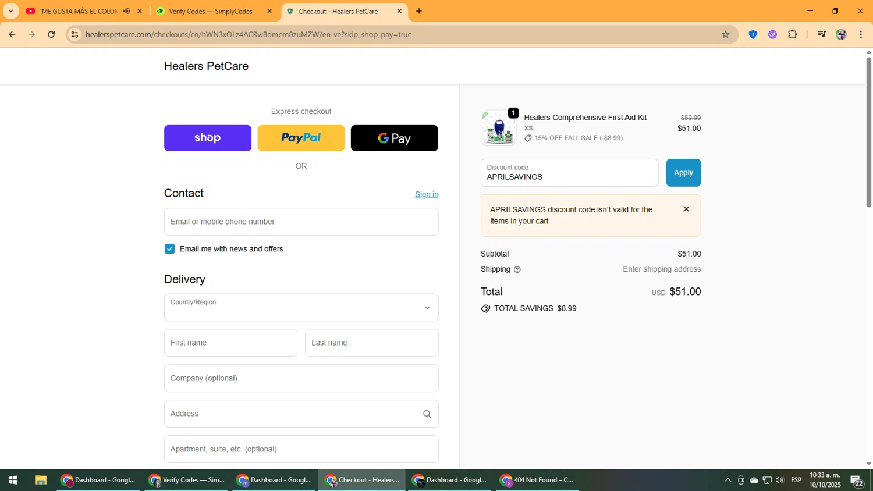Image resolution: width=873 pixels, height=491 pixels.
Task: Apply the APRILSAVINGS discount code
Action: click(683, 173)
